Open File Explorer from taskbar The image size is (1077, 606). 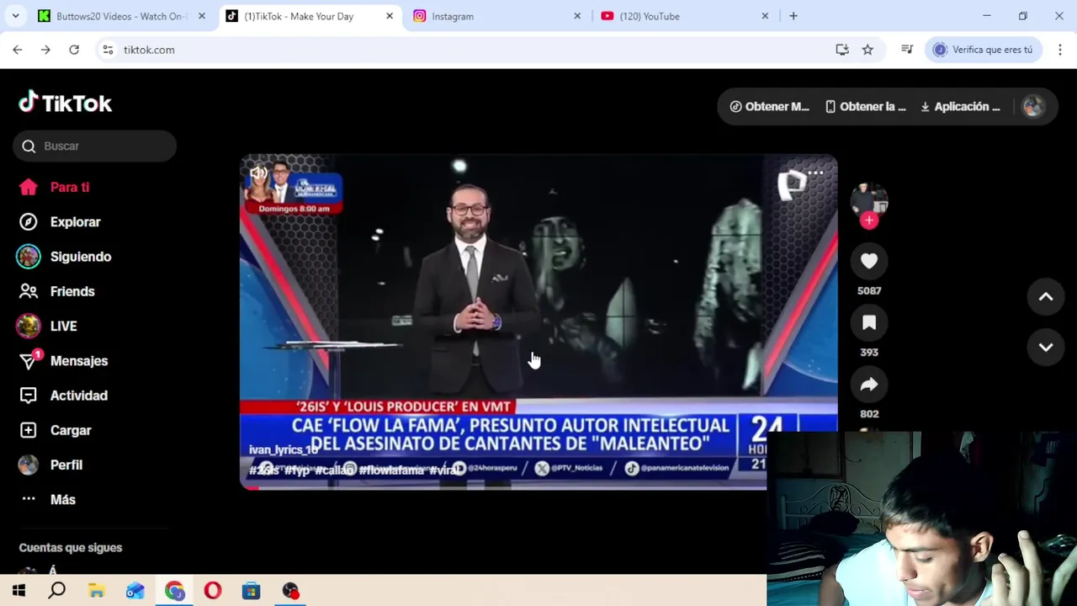coord(96,591)
